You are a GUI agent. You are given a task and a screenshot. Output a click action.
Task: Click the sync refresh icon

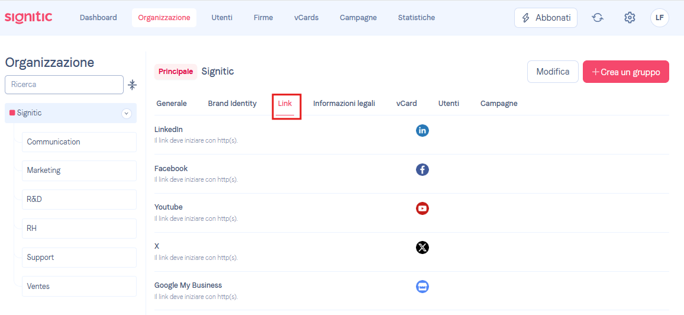click(x=598, y=18)
